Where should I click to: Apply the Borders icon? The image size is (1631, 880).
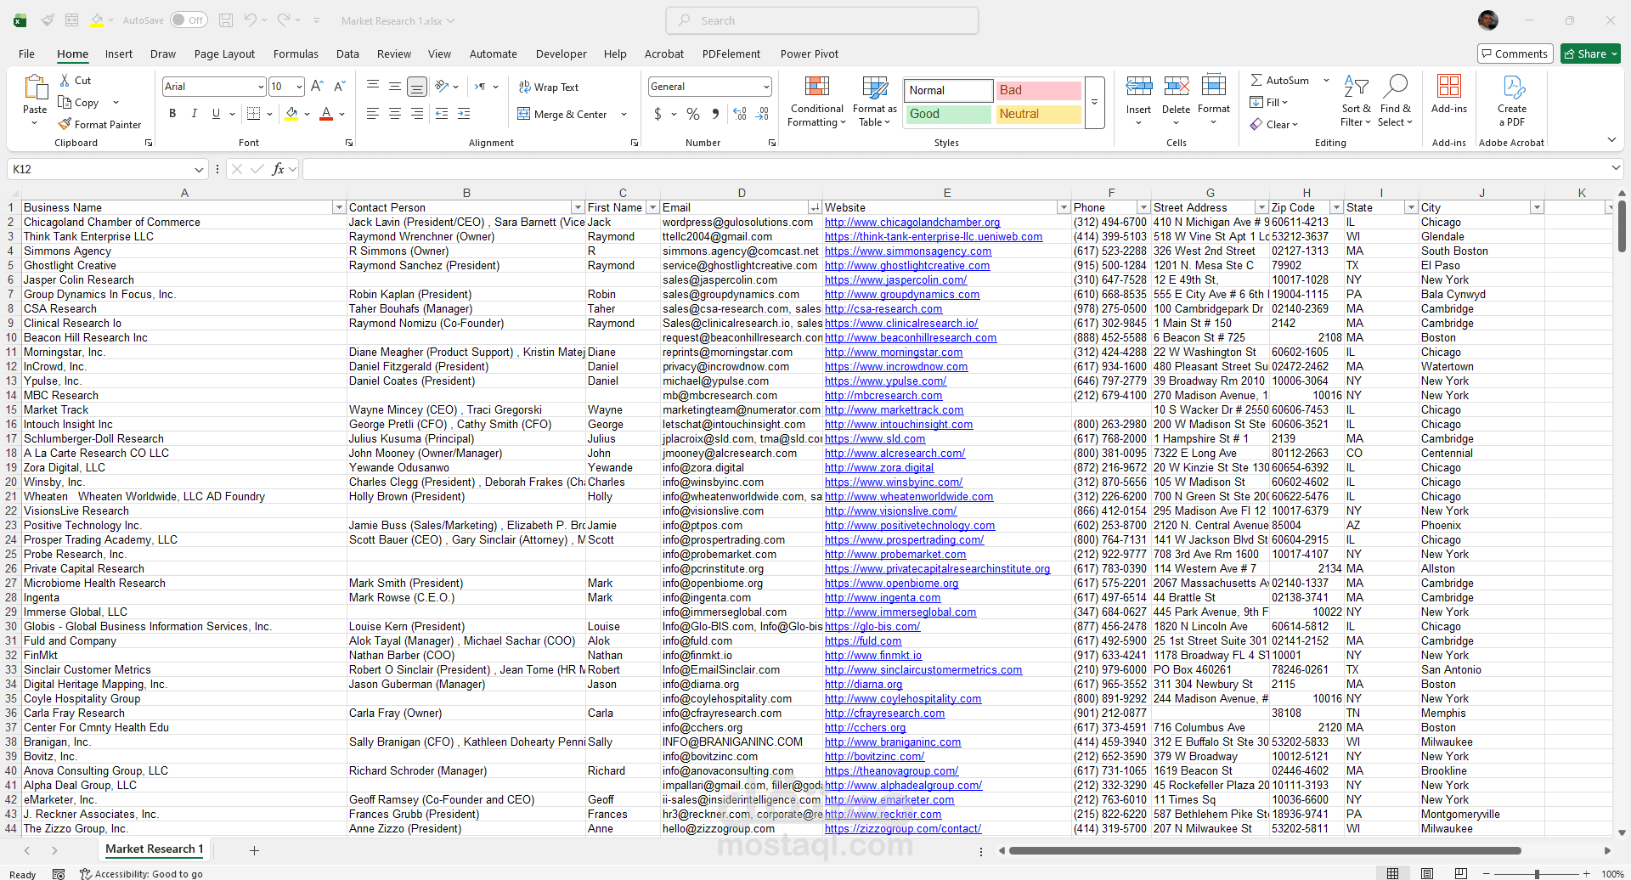(253, 113)
